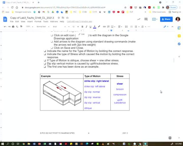Click the blue Share button
The width and height of the screenshot is (183, 146).
tap(166, 19)
